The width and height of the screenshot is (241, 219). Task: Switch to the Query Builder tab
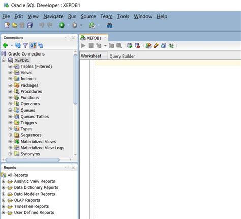[122, 56]
